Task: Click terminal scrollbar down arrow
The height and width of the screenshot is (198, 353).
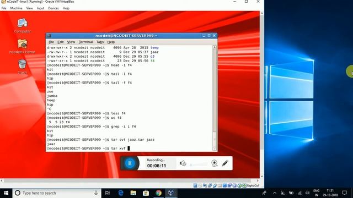Action: click(215, 149)
